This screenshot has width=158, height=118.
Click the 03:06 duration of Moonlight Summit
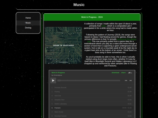[130, 116]
